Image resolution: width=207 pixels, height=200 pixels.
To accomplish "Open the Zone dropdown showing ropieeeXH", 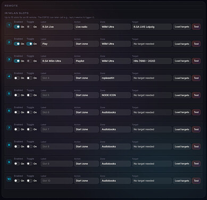I will (115, 78).
